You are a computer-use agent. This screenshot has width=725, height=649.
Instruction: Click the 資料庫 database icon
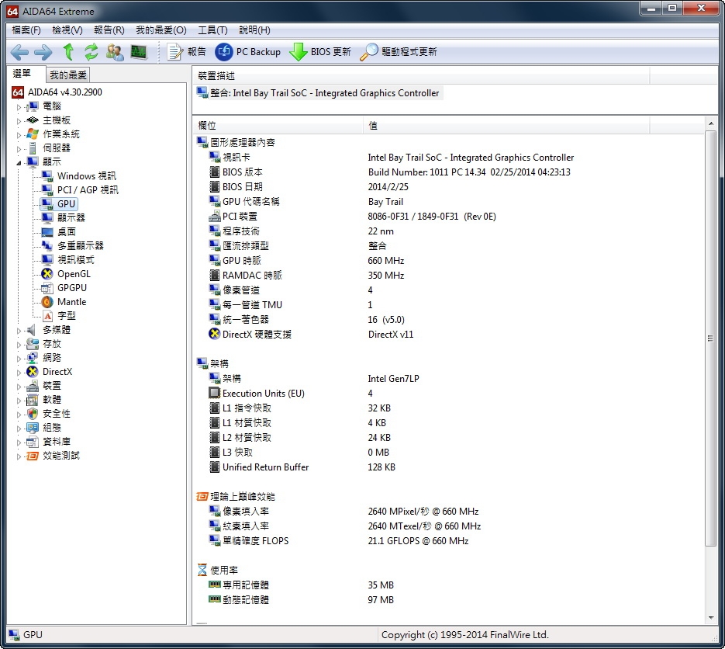click(33, 442)
